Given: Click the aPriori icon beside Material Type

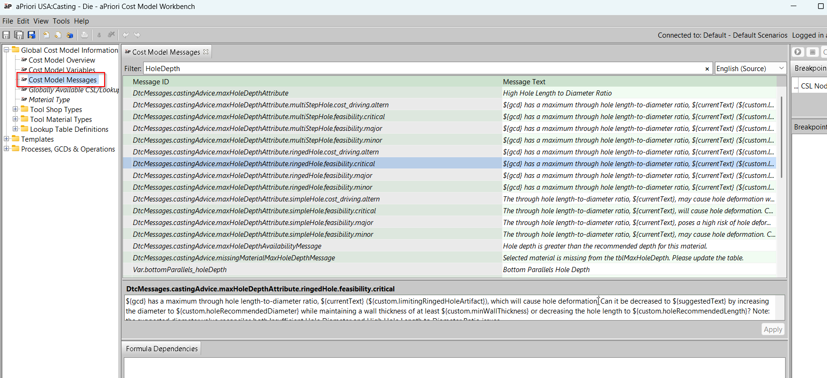Looking at the screenshot, I should [24, 99].
